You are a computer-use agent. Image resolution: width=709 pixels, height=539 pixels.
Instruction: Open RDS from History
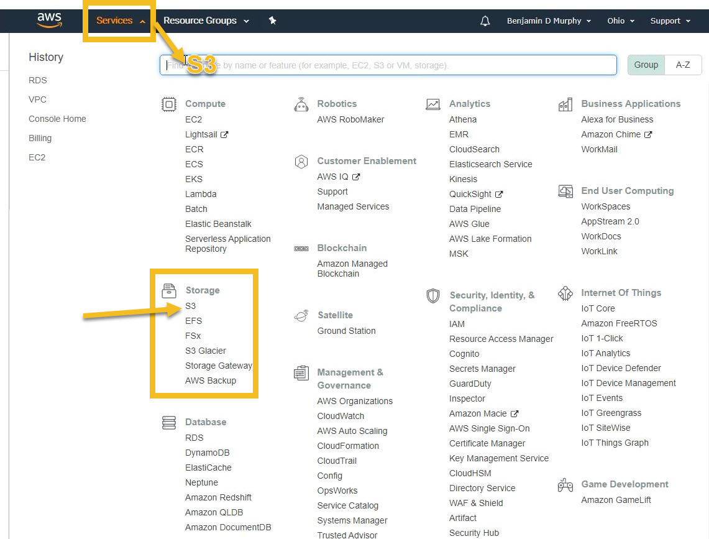pos(37,80)
